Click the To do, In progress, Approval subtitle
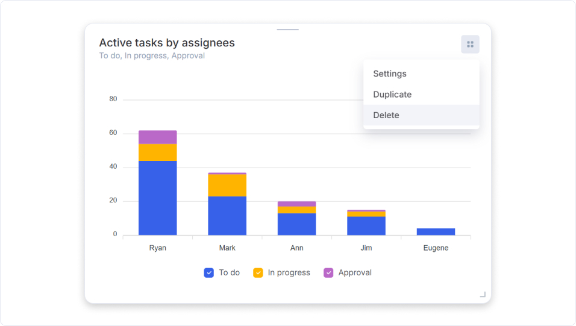The image size is (576, 326). click(152, 56)
